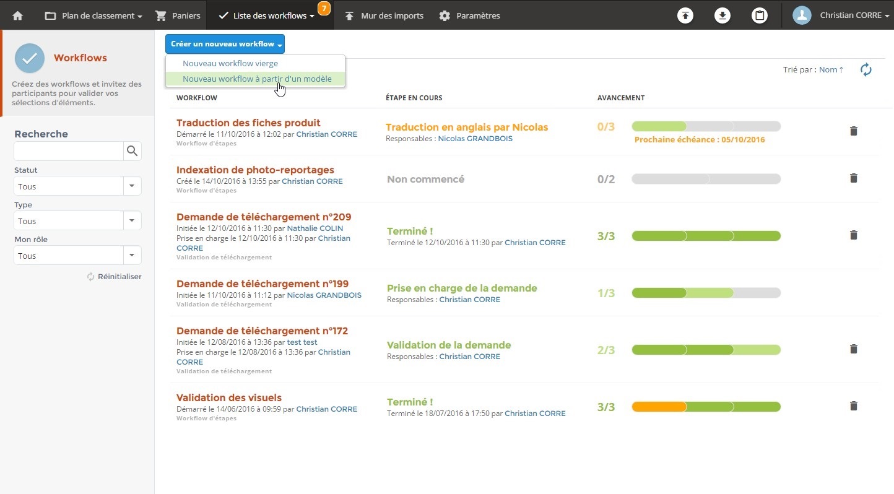Click the home icon in the navigation bar

[x=17, y=15]
